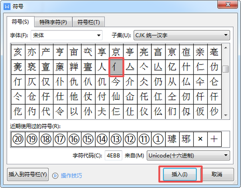This screenshot has height=188, width=241.
Task: Select the 亲 character in the grid
Action: [200, 52]
